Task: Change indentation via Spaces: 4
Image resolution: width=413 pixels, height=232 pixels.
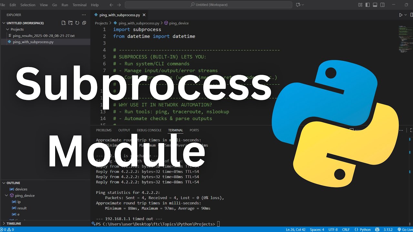Action: [317, 229]
